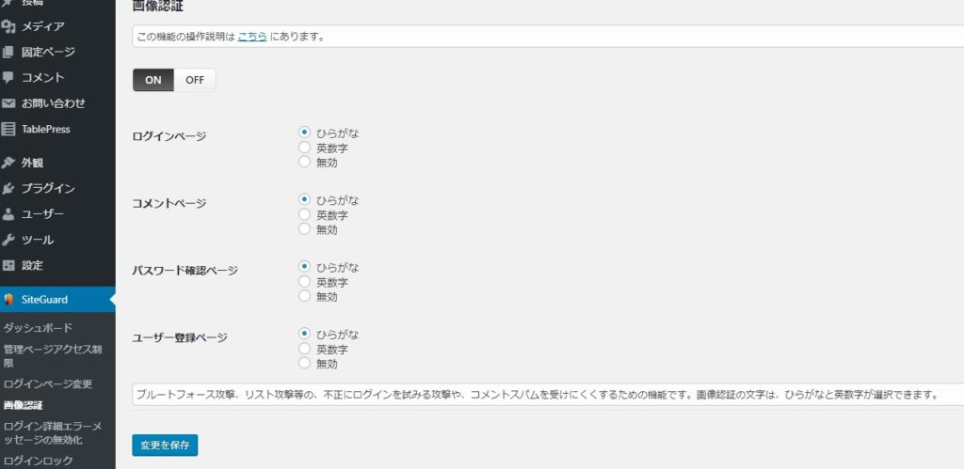
Task: Select 無効 for ユーザー登録ページ
Action: [304, 363]
